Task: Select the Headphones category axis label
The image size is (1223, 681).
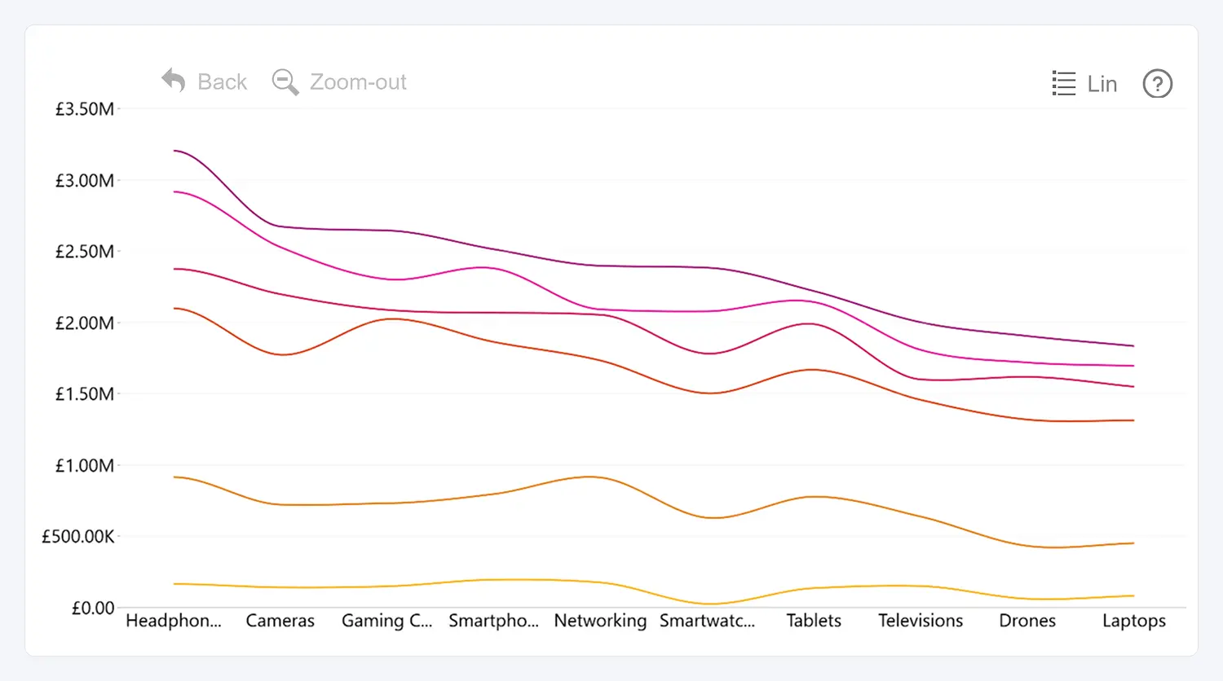Action: coord(174,621)
